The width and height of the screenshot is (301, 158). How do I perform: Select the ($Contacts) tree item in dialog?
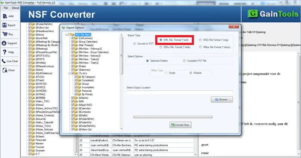coord(84,112)
